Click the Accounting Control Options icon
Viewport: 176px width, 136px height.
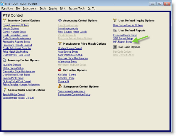60,21
